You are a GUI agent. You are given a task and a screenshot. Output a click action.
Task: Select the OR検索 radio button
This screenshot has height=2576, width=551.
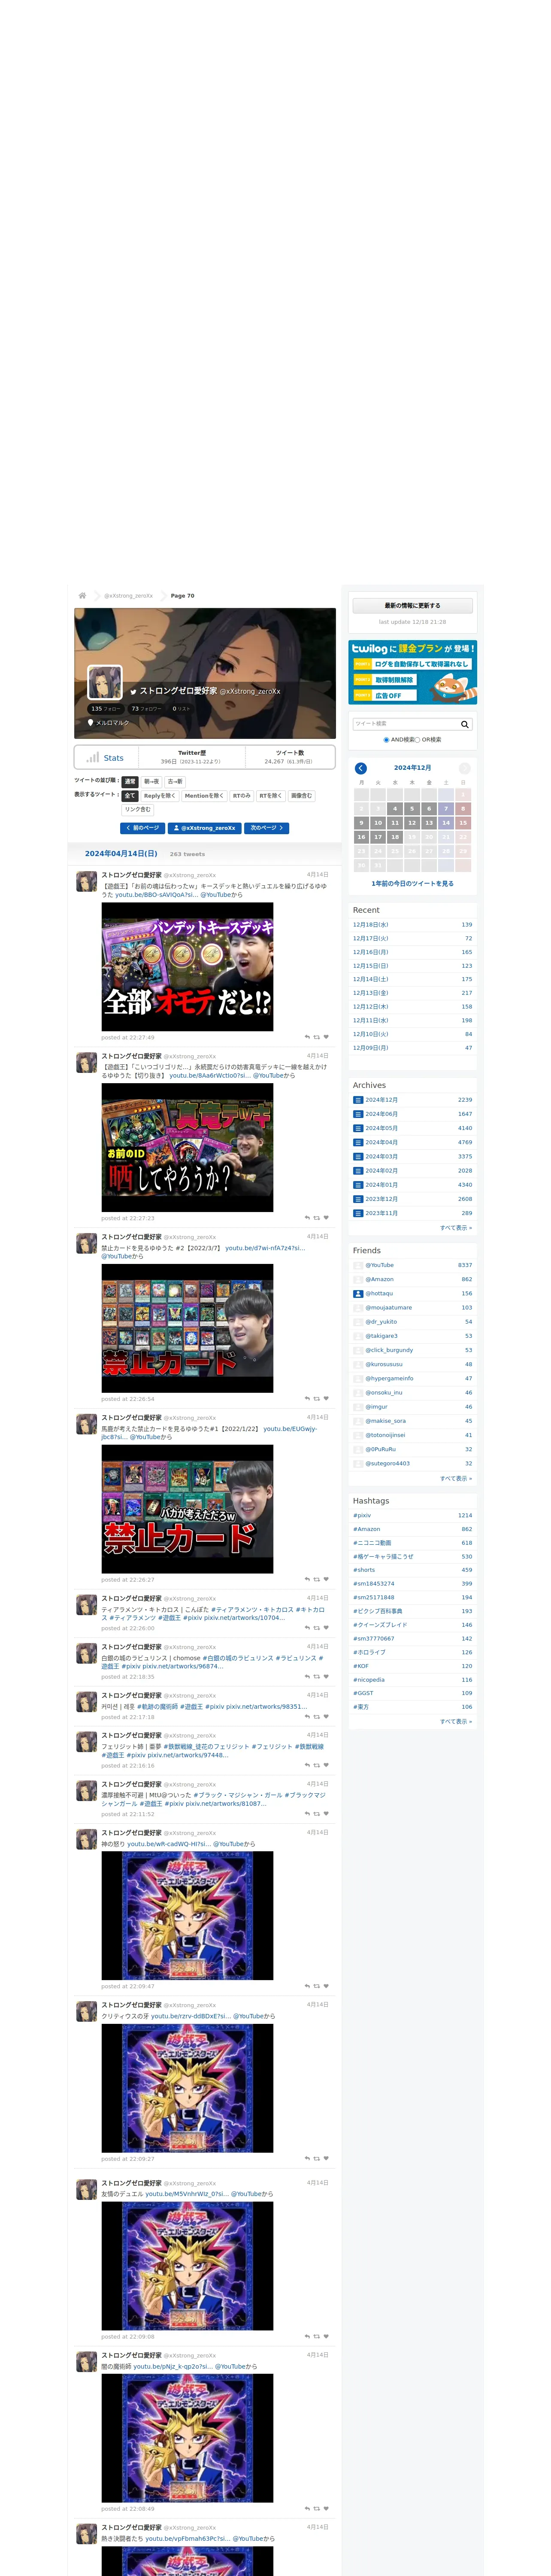[x=418, y=740]
